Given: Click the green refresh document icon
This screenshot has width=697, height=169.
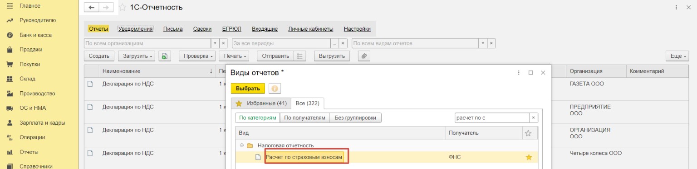Looking at the screenshot, I should [x=165, y=56].
